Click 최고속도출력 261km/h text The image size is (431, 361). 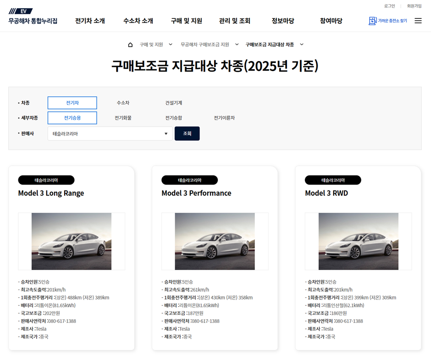[185, 290]
